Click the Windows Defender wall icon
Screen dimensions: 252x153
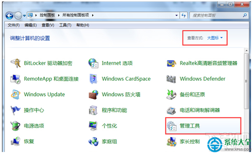[x=171, y=79]
